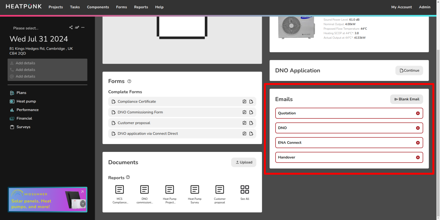The image size is (440, 220).
Task: Open the Help menu
Action: point(159,7)
